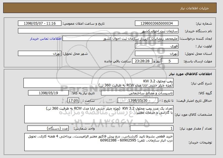Select the request creator field علیمحمد رمضانیان

point(120,39)
